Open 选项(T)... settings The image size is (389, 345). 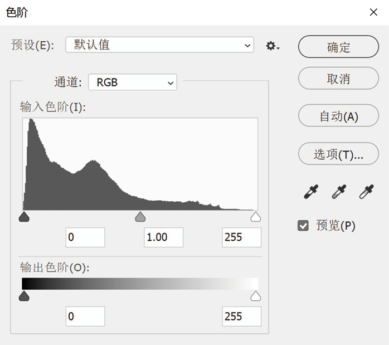pyautogui.click(x=338, y=154)
